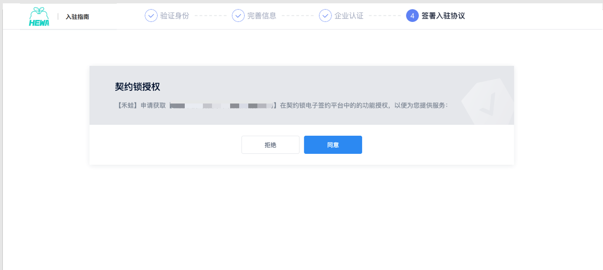603x270 pixels.
Task: Click the step number 4 circle
Action: (x=412, y=16)
